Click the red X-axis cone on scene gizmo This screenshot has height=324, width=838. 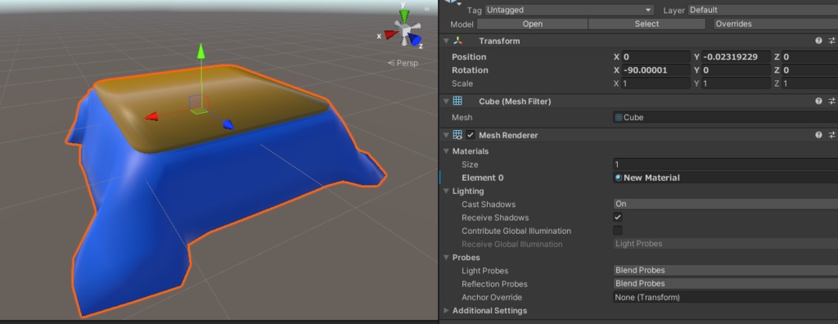tap(390, 34)
